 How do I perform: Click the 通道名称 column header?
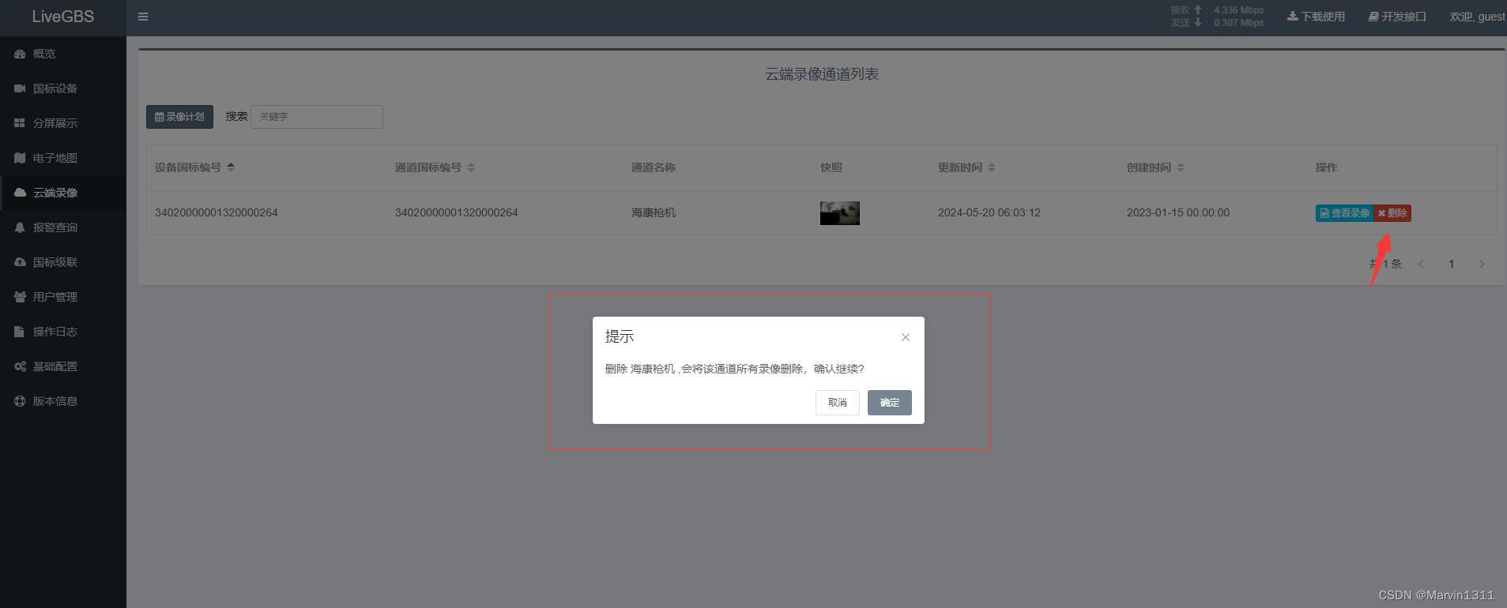point(654,167)
